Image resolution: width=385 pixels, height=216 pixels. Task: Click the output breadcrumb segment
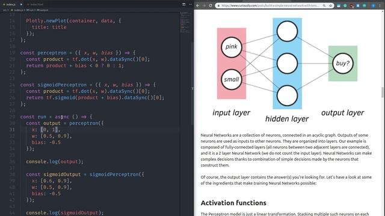coord(43,10)
